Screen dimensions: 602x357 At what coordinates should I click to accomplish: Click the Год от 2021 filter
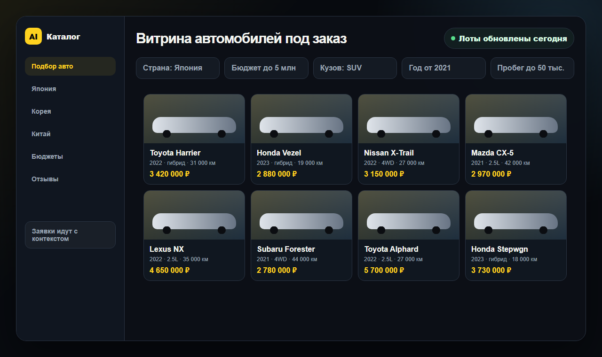point(444,68)
